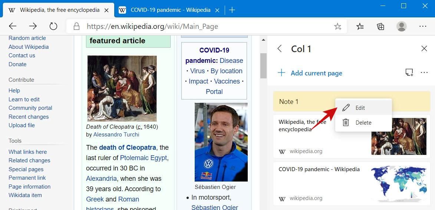
Task: Select the Wikipedia, the free encyclopedia tab
Action: tap(59, 10)
